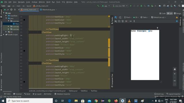Build project with the hammer icon

coord(98,6)
